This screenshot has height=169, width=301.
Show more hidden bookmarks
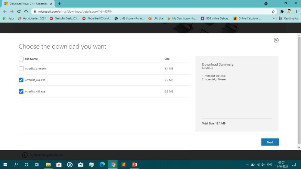click(273, 18)
